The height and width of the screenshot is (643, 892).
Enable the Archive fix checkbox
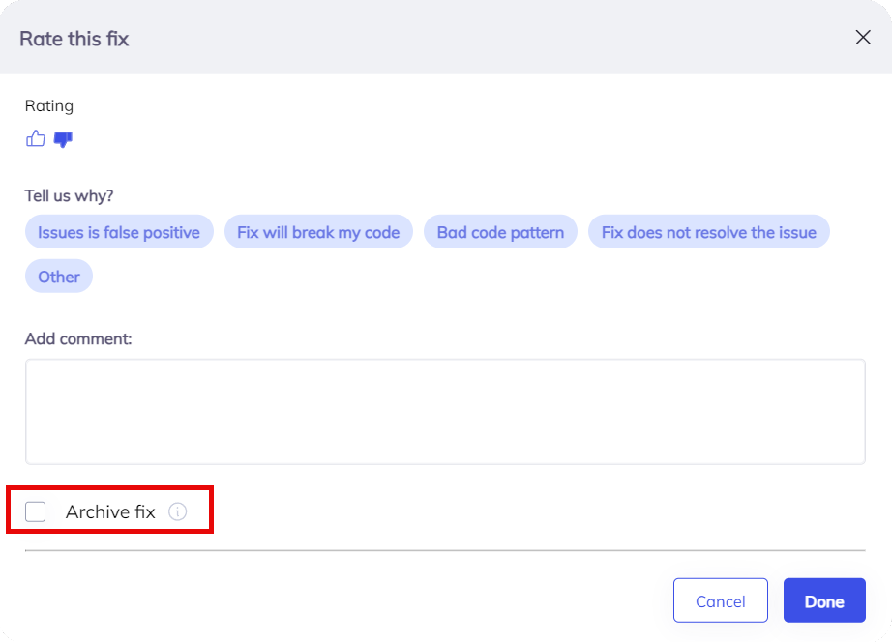(36, 512)
